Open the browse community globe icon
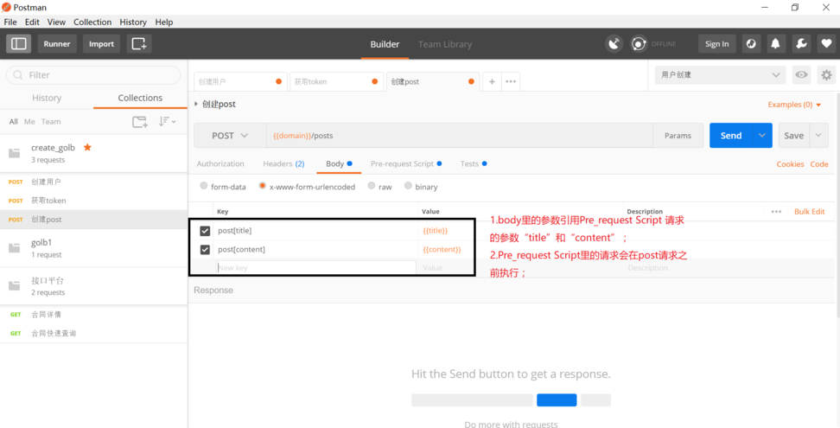Image resolution: width=840 pixels, height=428 pixels. [751, 44]
